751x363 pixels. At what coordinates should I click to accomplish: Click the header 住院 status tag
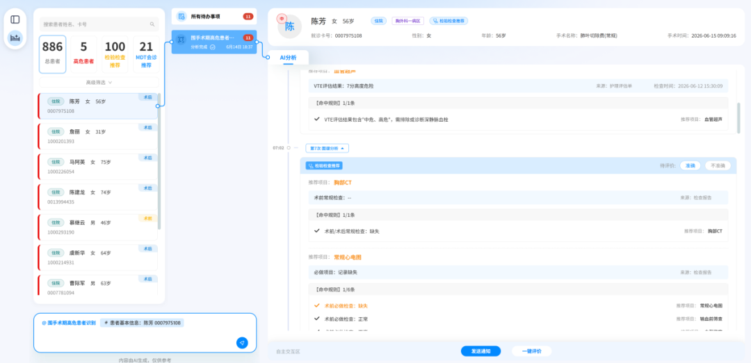click(x=379, y=21)
